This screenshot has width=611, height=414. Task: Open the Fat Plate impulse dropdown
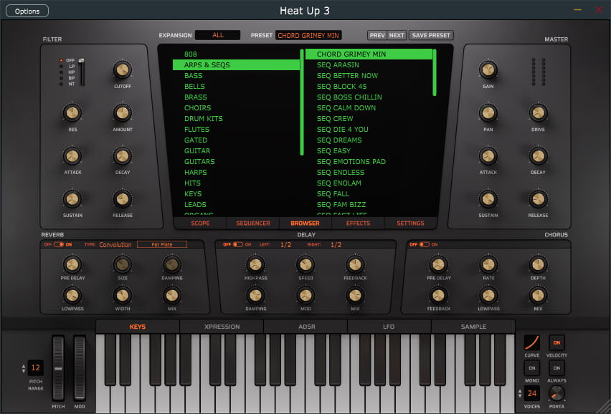point(161,244)
